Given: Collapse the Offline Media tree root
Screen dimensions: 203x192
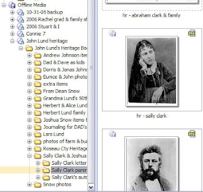Looking at the screenshot, I should [x=4, y=5].
